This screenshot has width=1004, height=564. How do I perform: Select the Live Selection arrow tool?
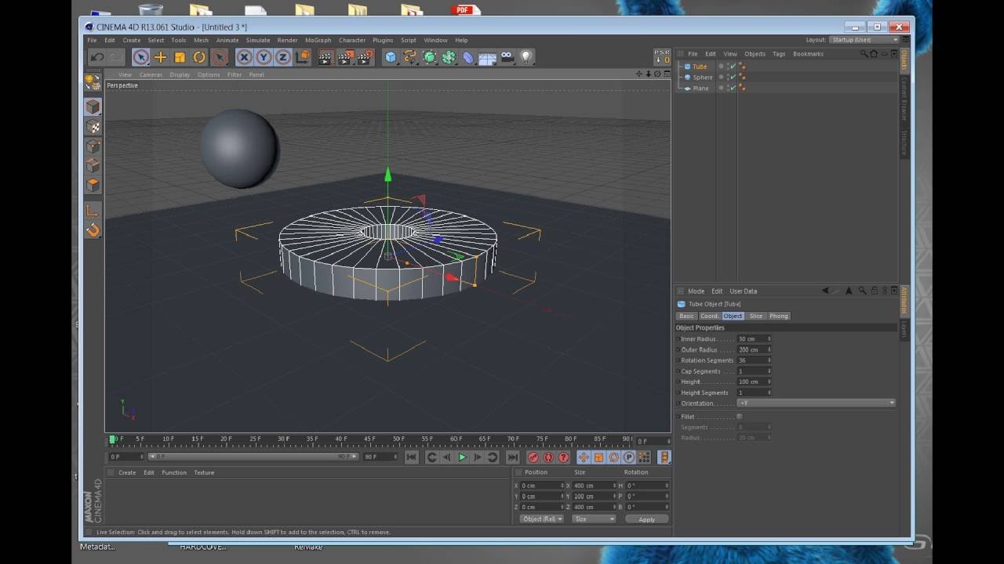(x=141, y=57)
